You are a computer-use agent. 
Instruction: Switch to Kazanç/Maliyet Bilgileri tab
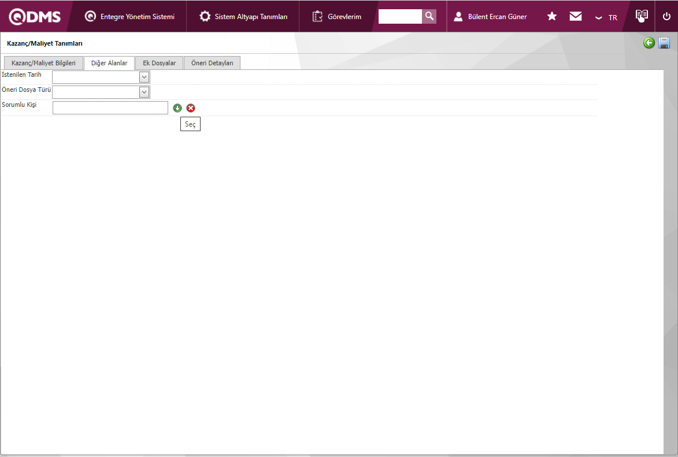pos(43,63)
